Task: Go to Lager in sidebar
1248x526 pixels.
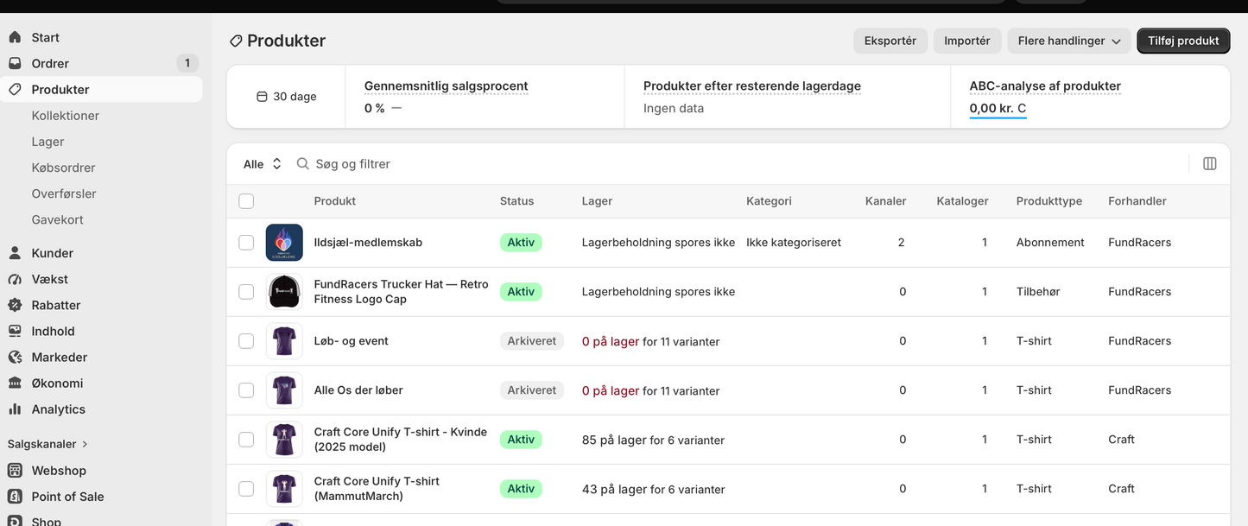Action: (x=48, y=142)
